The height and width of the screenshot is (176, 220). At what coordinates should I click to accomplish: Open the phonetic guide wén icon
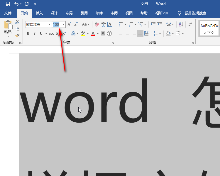(104, 24)
